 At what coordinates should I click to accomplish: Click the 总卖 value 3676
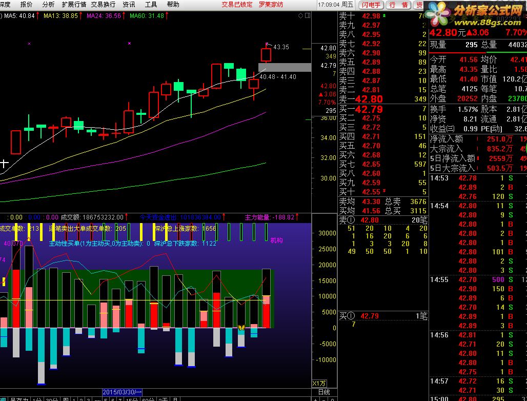(x=418, y=202)
